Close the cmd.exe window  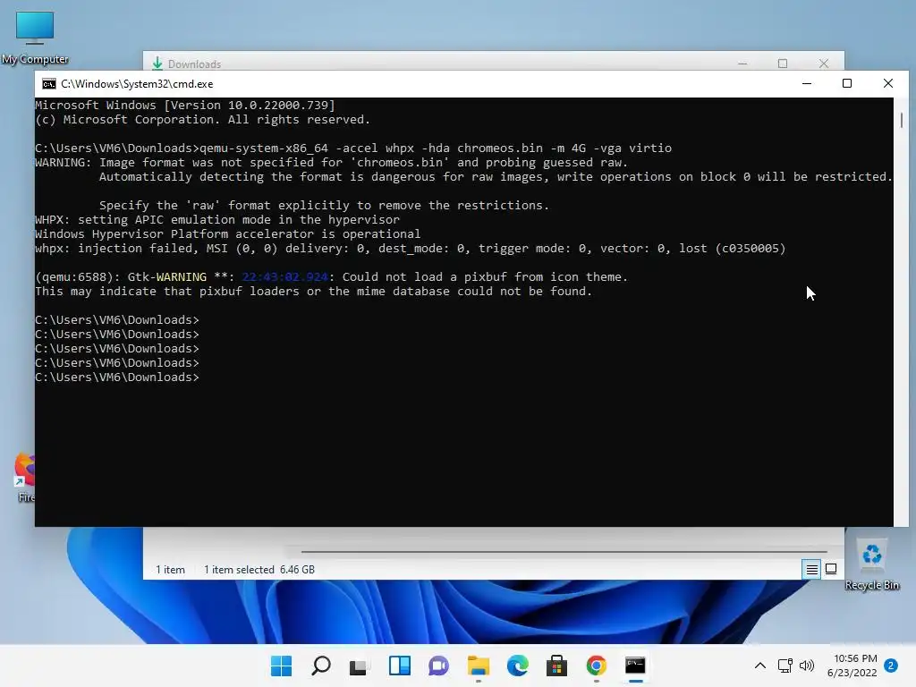pos(888,83)
